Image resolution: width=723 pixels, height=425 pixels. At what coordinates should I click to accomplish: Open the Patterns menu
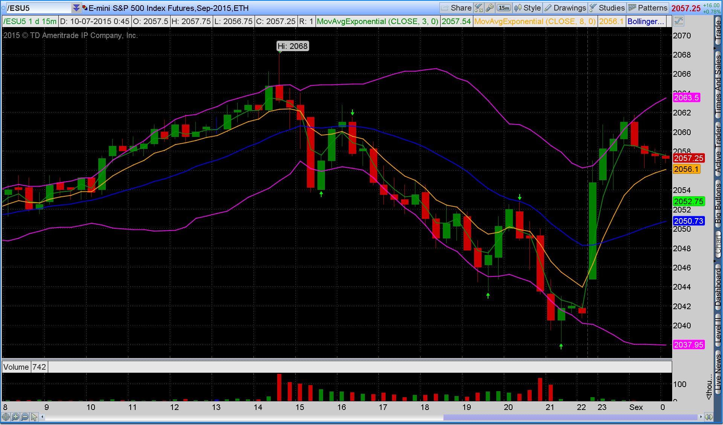[648, 8]
